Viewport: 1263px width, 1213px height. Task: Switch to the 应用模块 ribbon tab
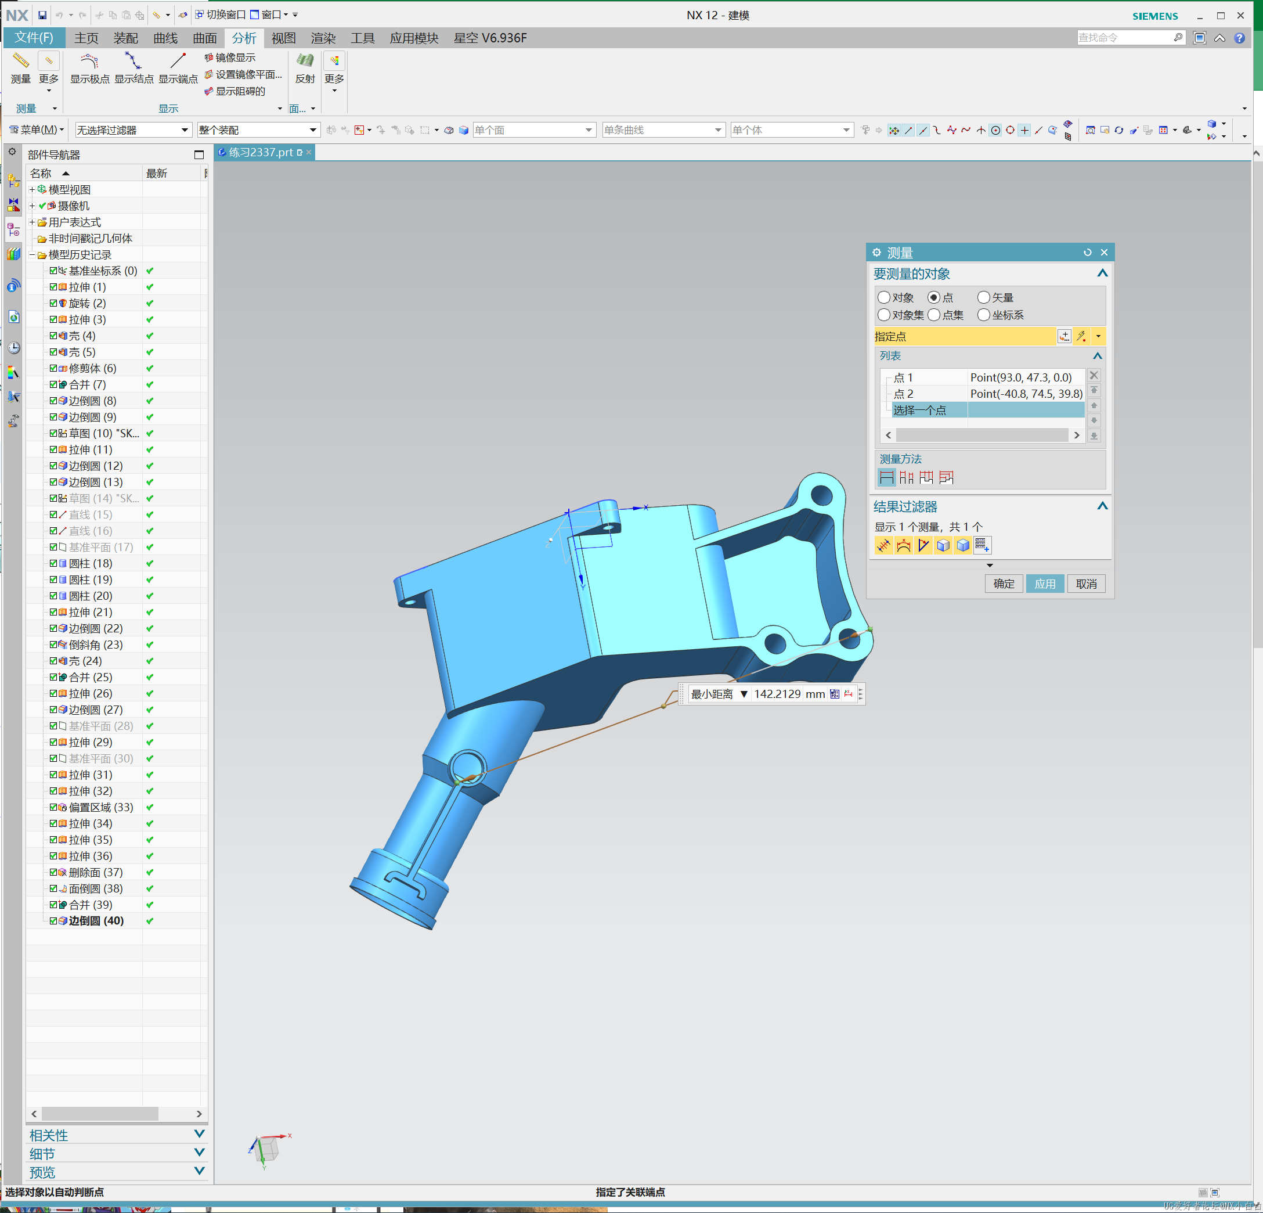[x=414, y=38]
